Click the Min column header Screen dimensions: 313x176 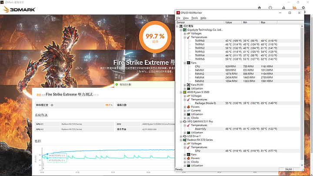point(250,22)
